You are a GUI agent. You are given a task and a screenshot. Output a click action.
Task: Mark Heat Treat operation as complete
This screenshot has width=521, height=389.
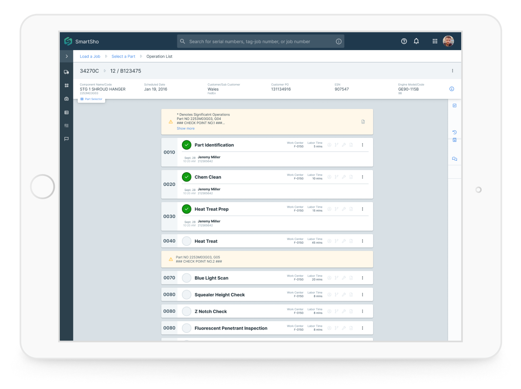187,241
